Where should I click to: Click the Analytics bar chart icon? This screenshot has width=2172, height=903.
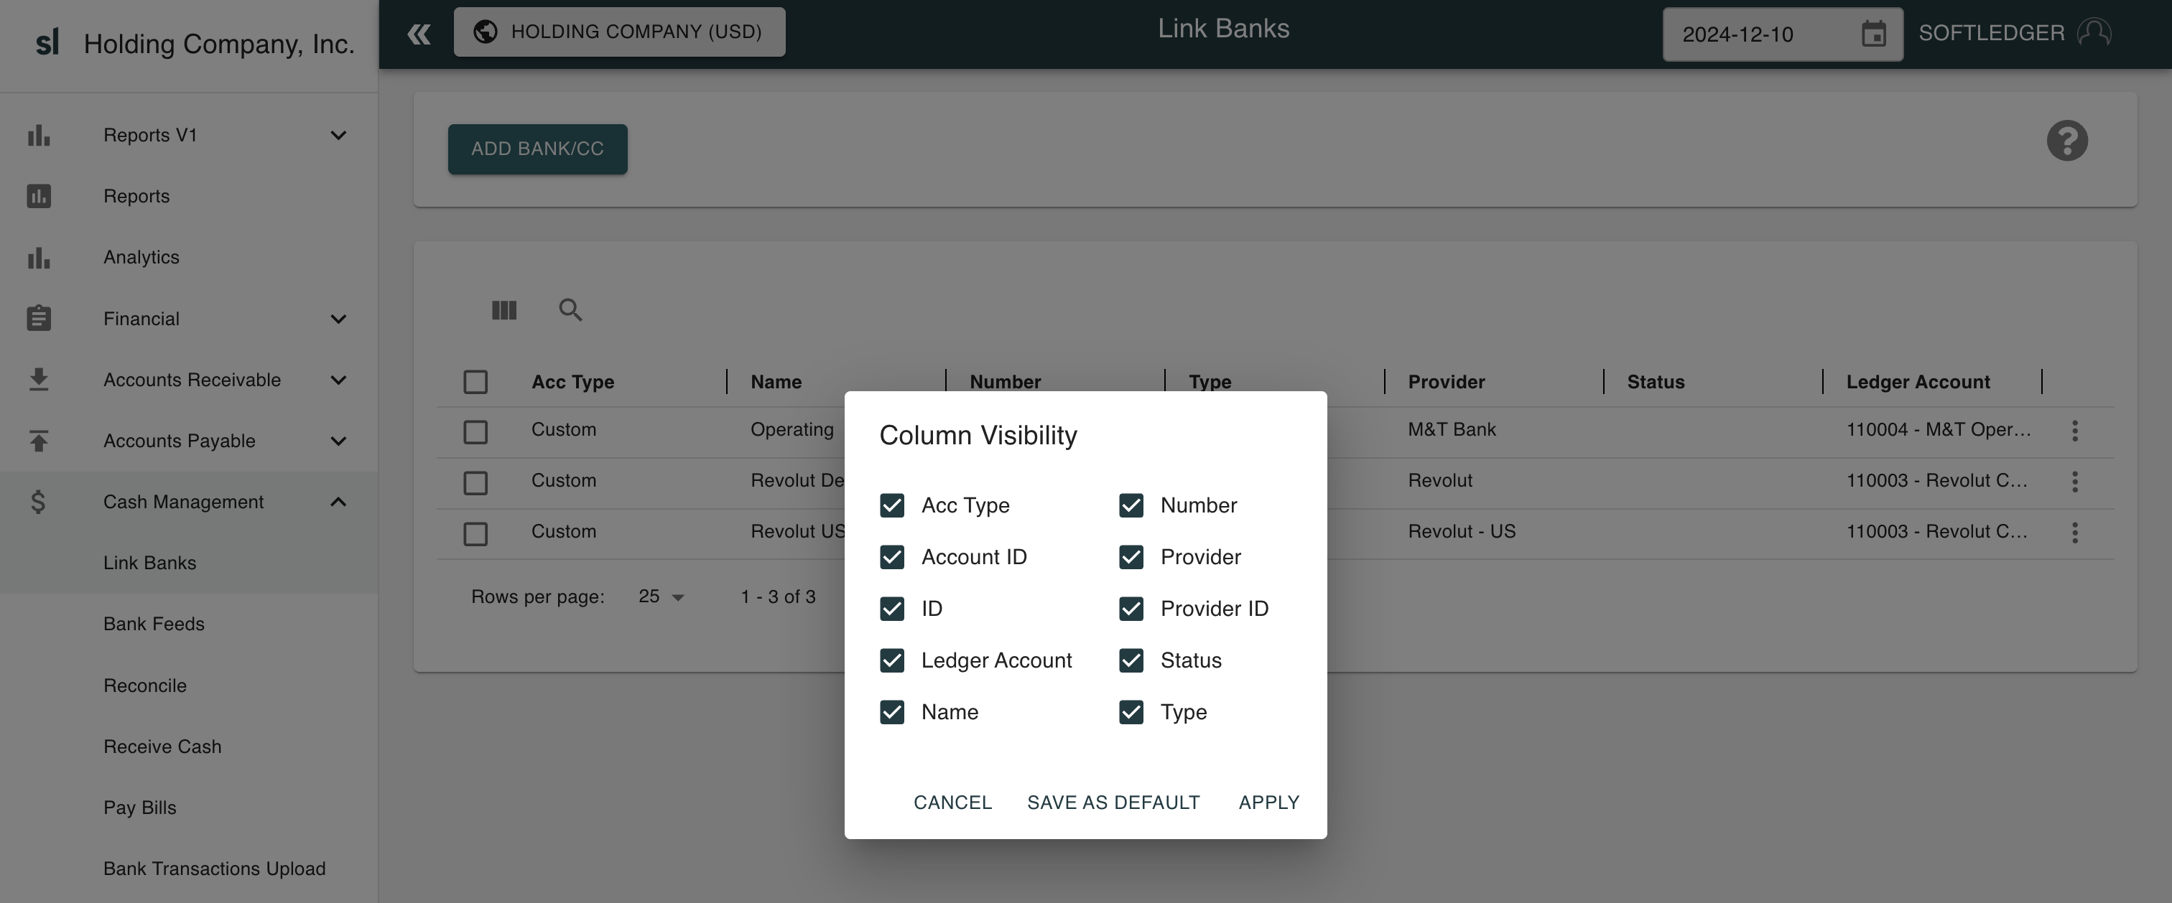[39, 258]
